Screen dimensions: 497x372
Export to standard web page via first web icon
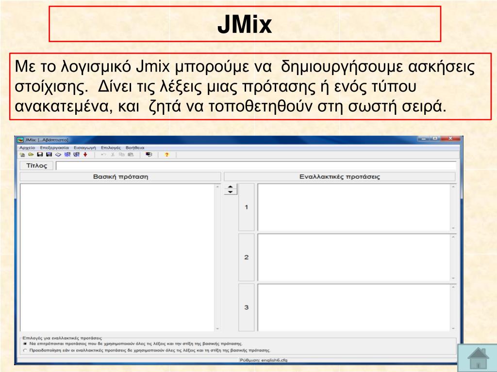[x=67, y=155]
